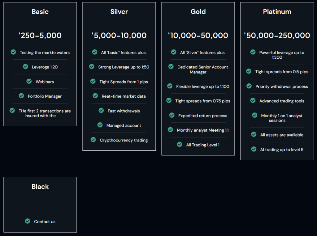Click the checkmark beside Priority withdrawal process
The image size is (317, 236).
(249, 86)
